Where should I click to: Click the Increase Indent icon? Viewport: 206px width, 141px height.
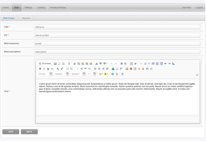(81, 69)
